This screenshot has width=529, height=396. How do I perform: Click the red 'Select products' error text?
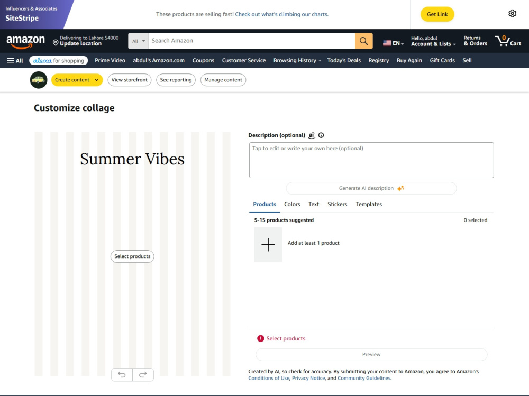click(286, 338)
